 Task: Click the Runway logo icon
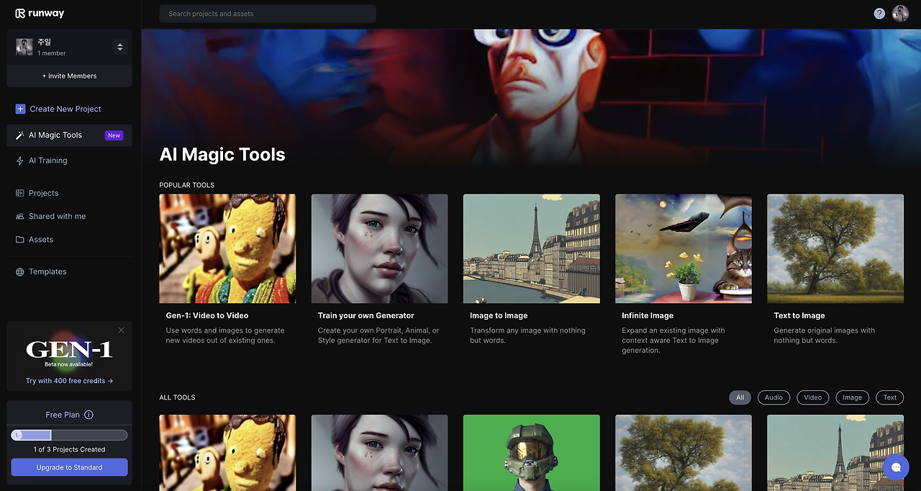point(20,13)
